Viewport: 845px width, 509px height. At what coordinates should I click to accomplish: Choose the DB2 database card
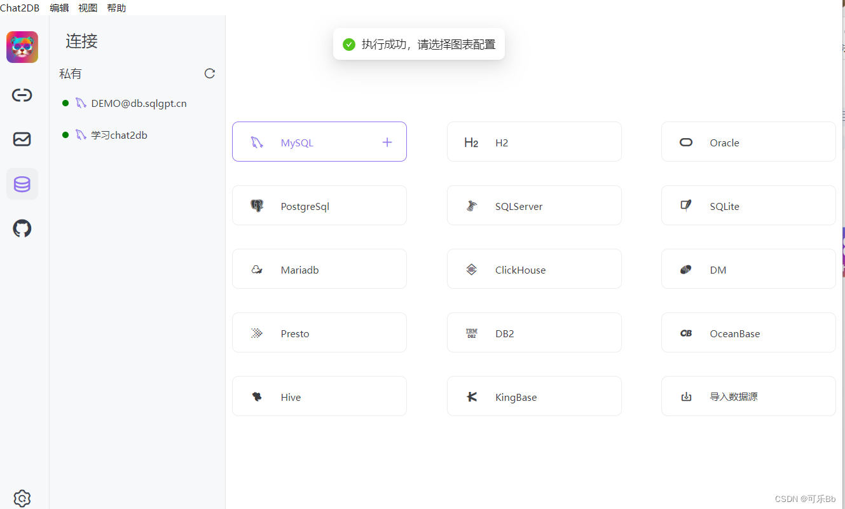534,333
